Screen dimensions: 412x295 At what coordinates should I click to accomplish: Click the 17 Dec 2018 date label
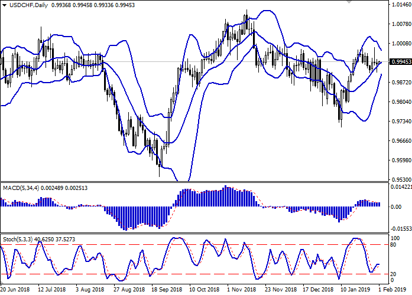319,290
